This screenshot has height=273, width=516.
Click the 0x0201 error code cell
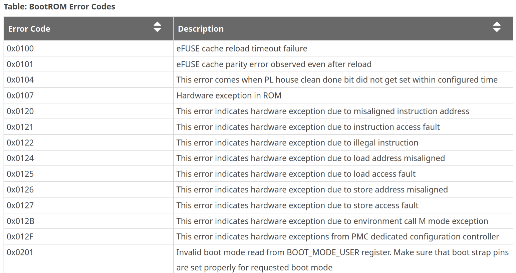(20, 252)
